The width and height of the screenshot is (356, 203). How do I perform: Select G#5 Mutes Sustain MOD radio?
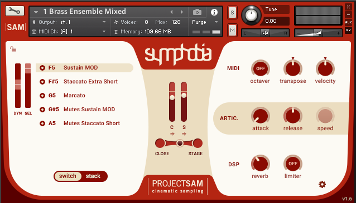click(x=42, y=110)
